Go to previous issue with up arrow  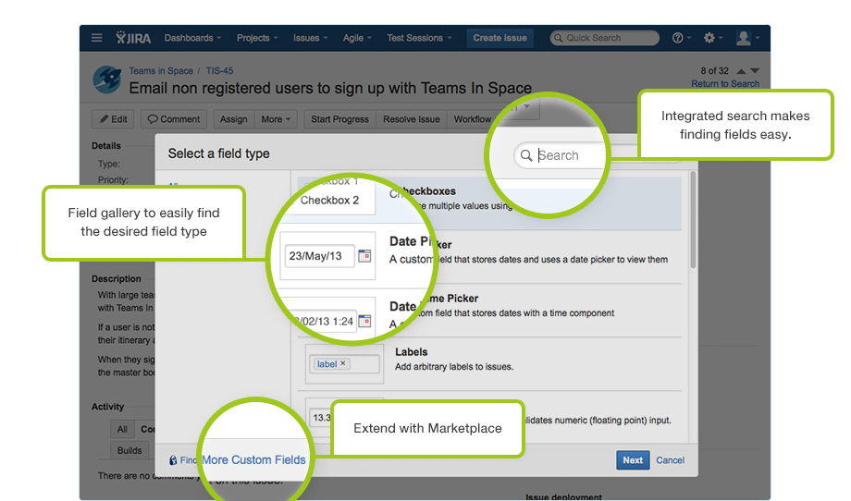(x=741, y=71)
